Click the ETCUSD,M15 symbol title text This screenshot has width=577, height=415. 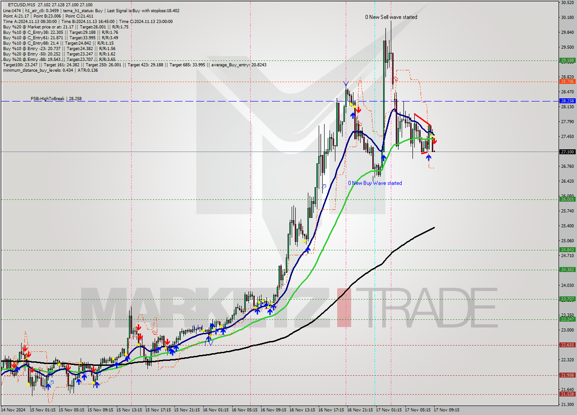(x=23, y=5)
